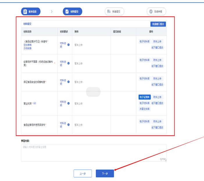Choose 线下窗口提交 for 保证食品安全的规章制度

[157, 85]
